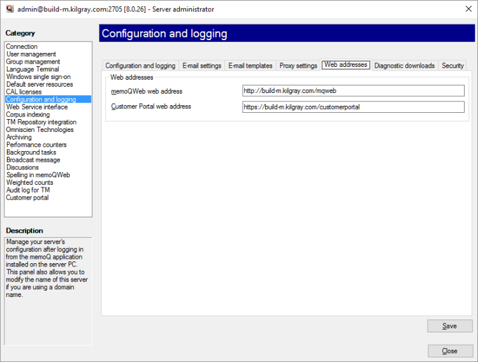The width and height of the screenshot is (478, 362).
Task: Open the E-mail settings tab
Action: coord(201,66)
